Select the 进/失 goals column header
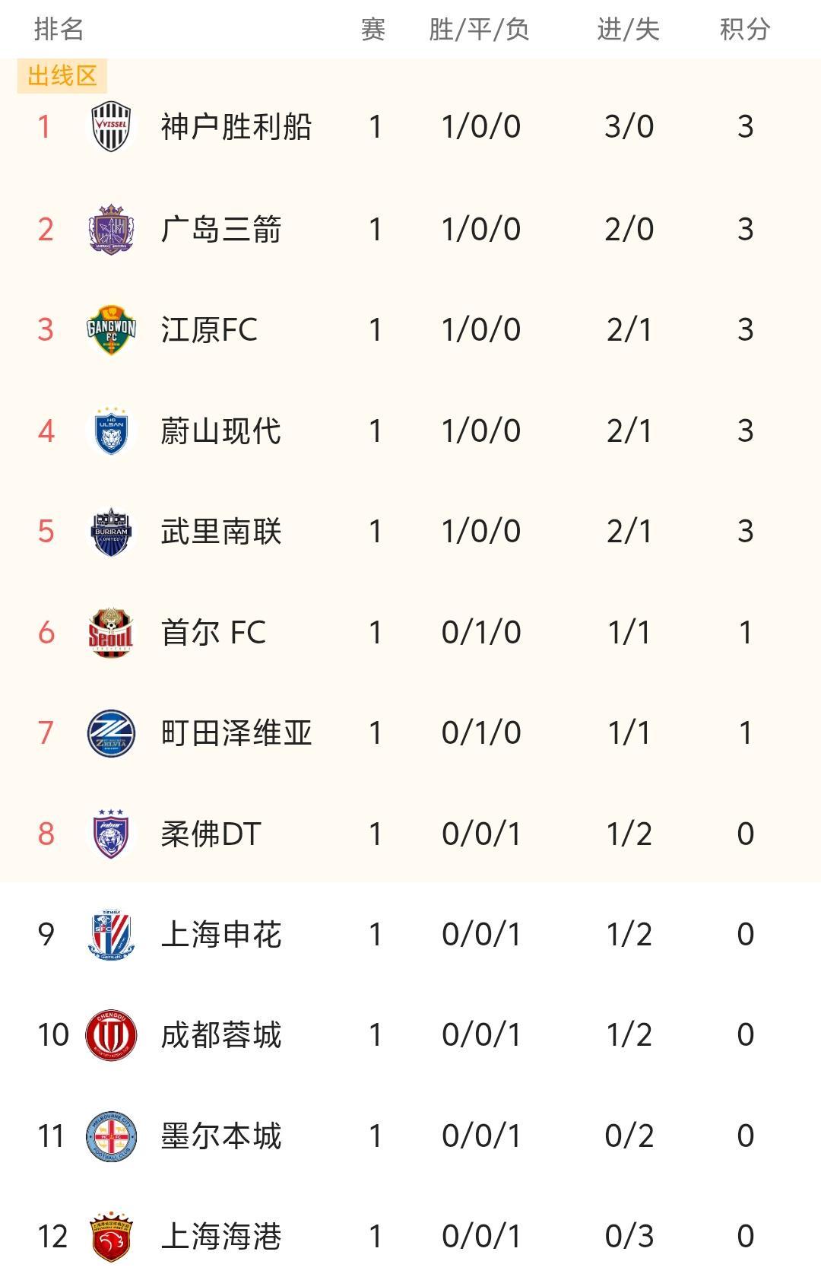The height and width of the screenshot is (1277, 821). pyautogui.click(x=628, y=30)
